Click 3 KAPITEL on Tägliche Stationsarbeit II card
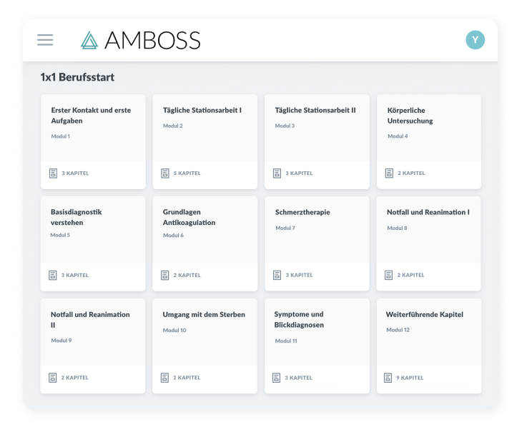The width and height of the screenshot is (522, 427). [x=299, y=174]
